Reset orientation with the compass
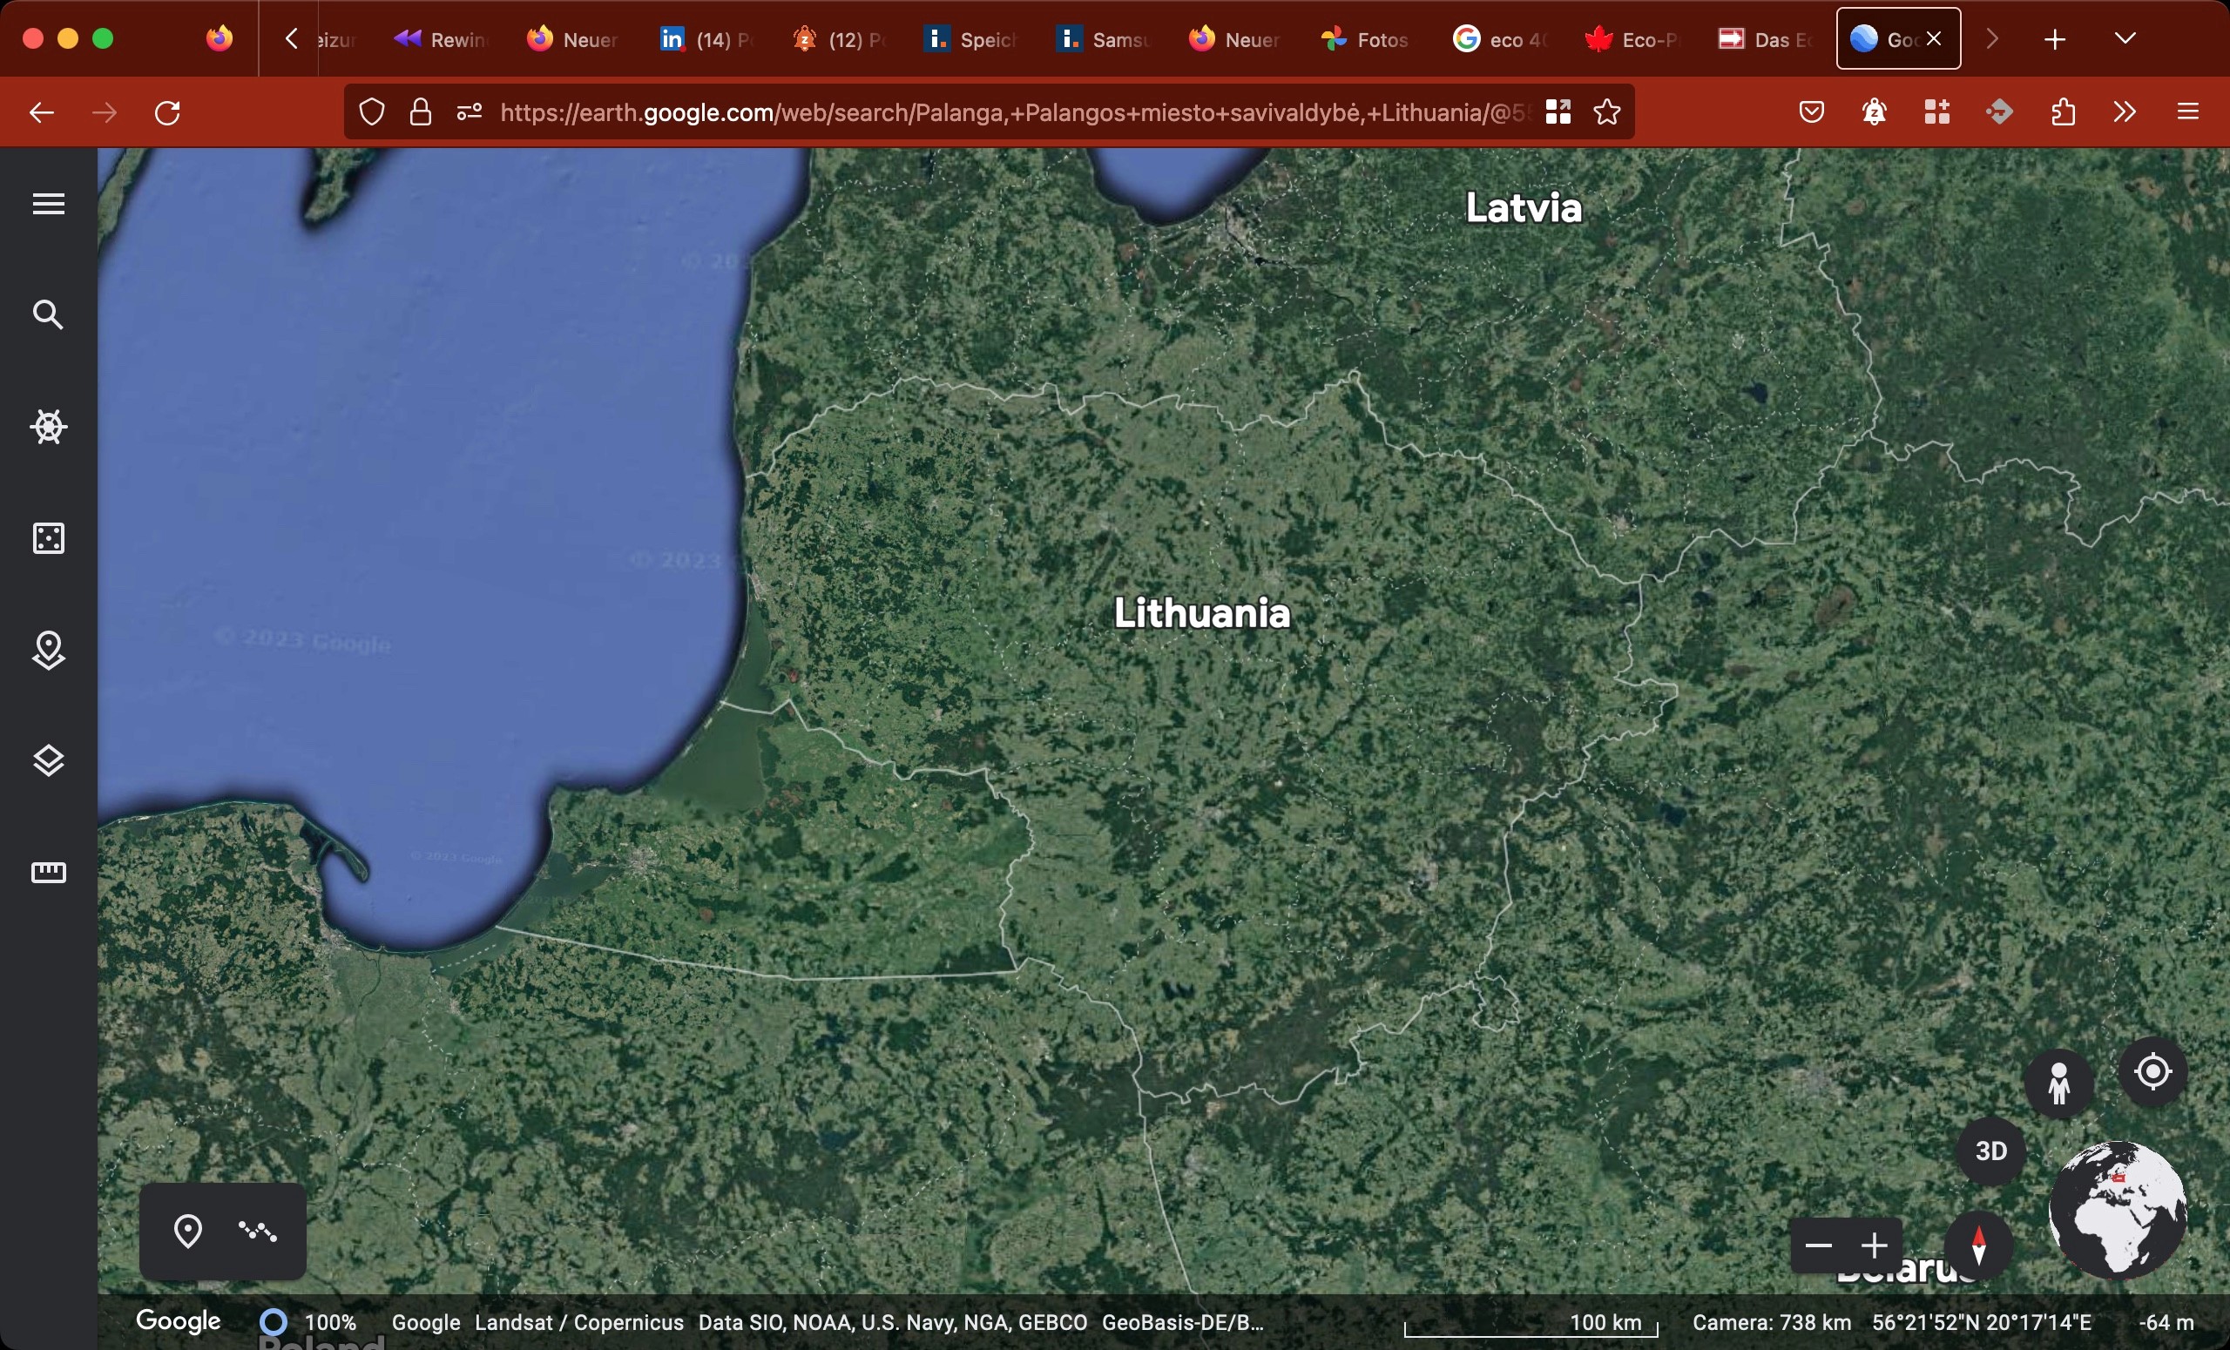The width and height of the screenshot is (2230, 1350). click(1979, 1246)
